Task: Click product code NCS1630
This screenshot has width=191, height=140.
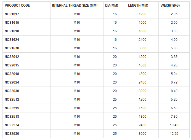Action: (x=12, y=48)
